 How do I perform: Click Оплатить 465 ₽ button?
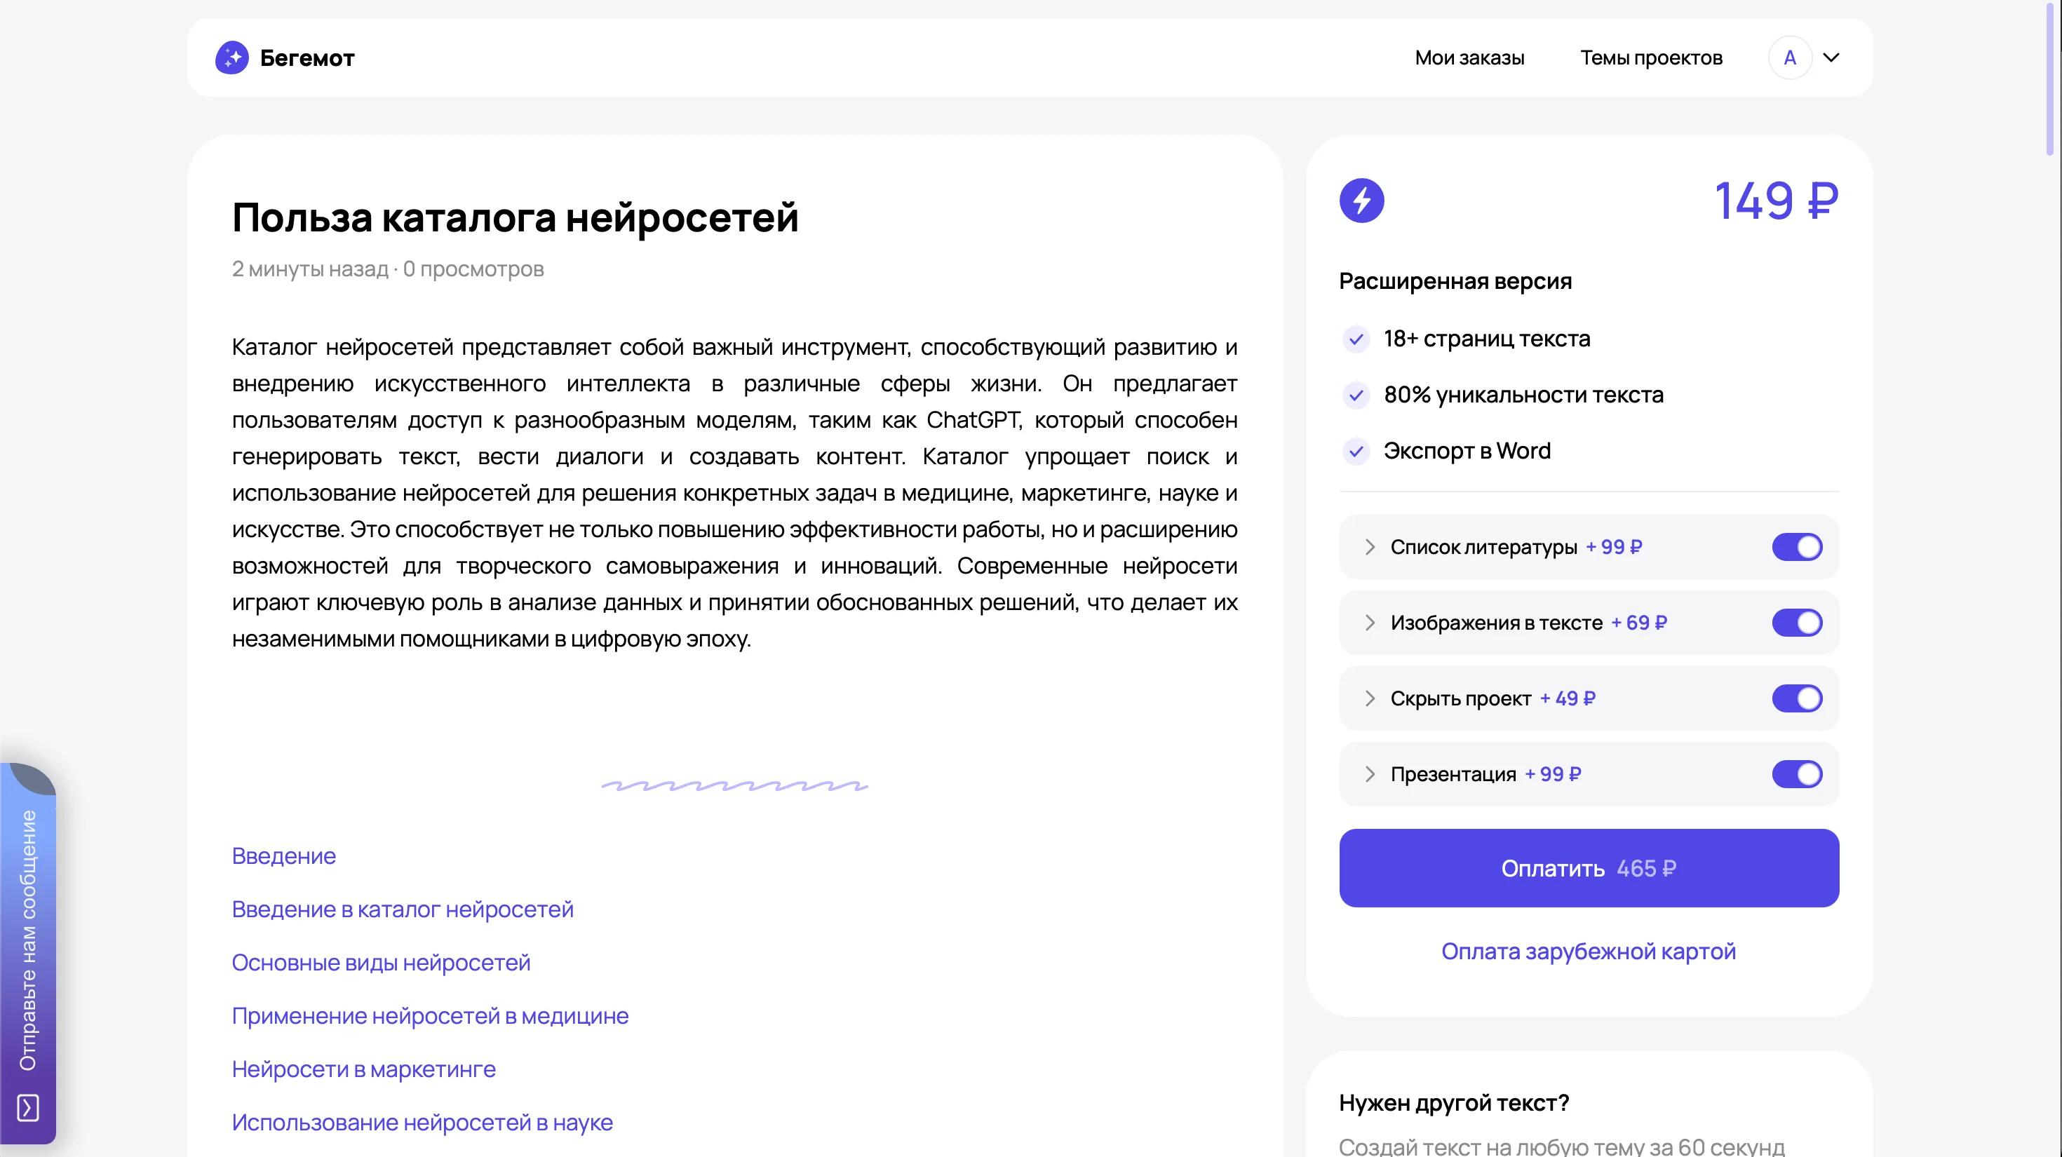tap(1589, 868)
